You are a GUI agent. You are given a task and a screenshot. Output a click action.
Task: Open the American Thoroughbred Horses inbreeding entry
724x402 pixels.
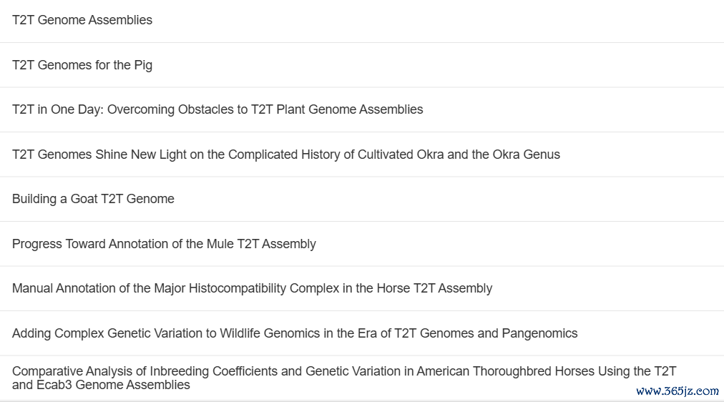344,378
